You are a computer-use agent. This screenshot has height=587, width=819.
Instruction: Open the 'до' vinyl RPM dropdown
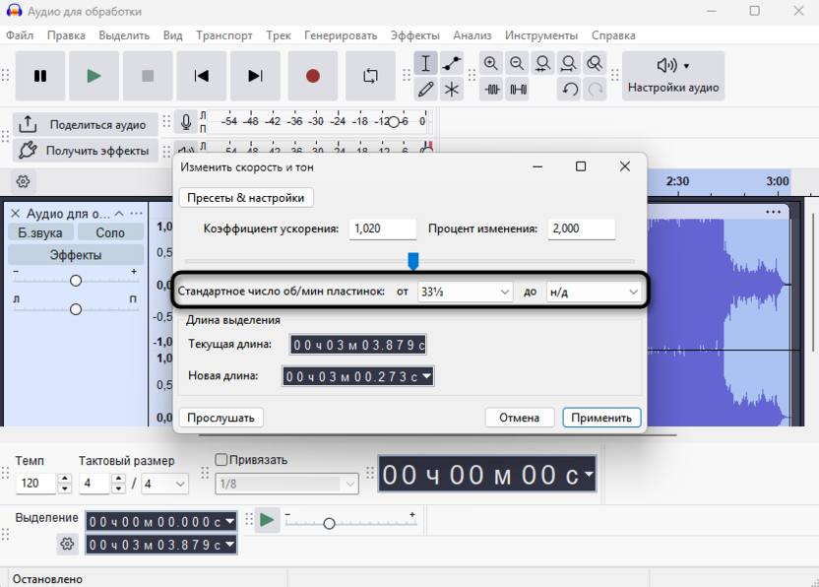594,292
